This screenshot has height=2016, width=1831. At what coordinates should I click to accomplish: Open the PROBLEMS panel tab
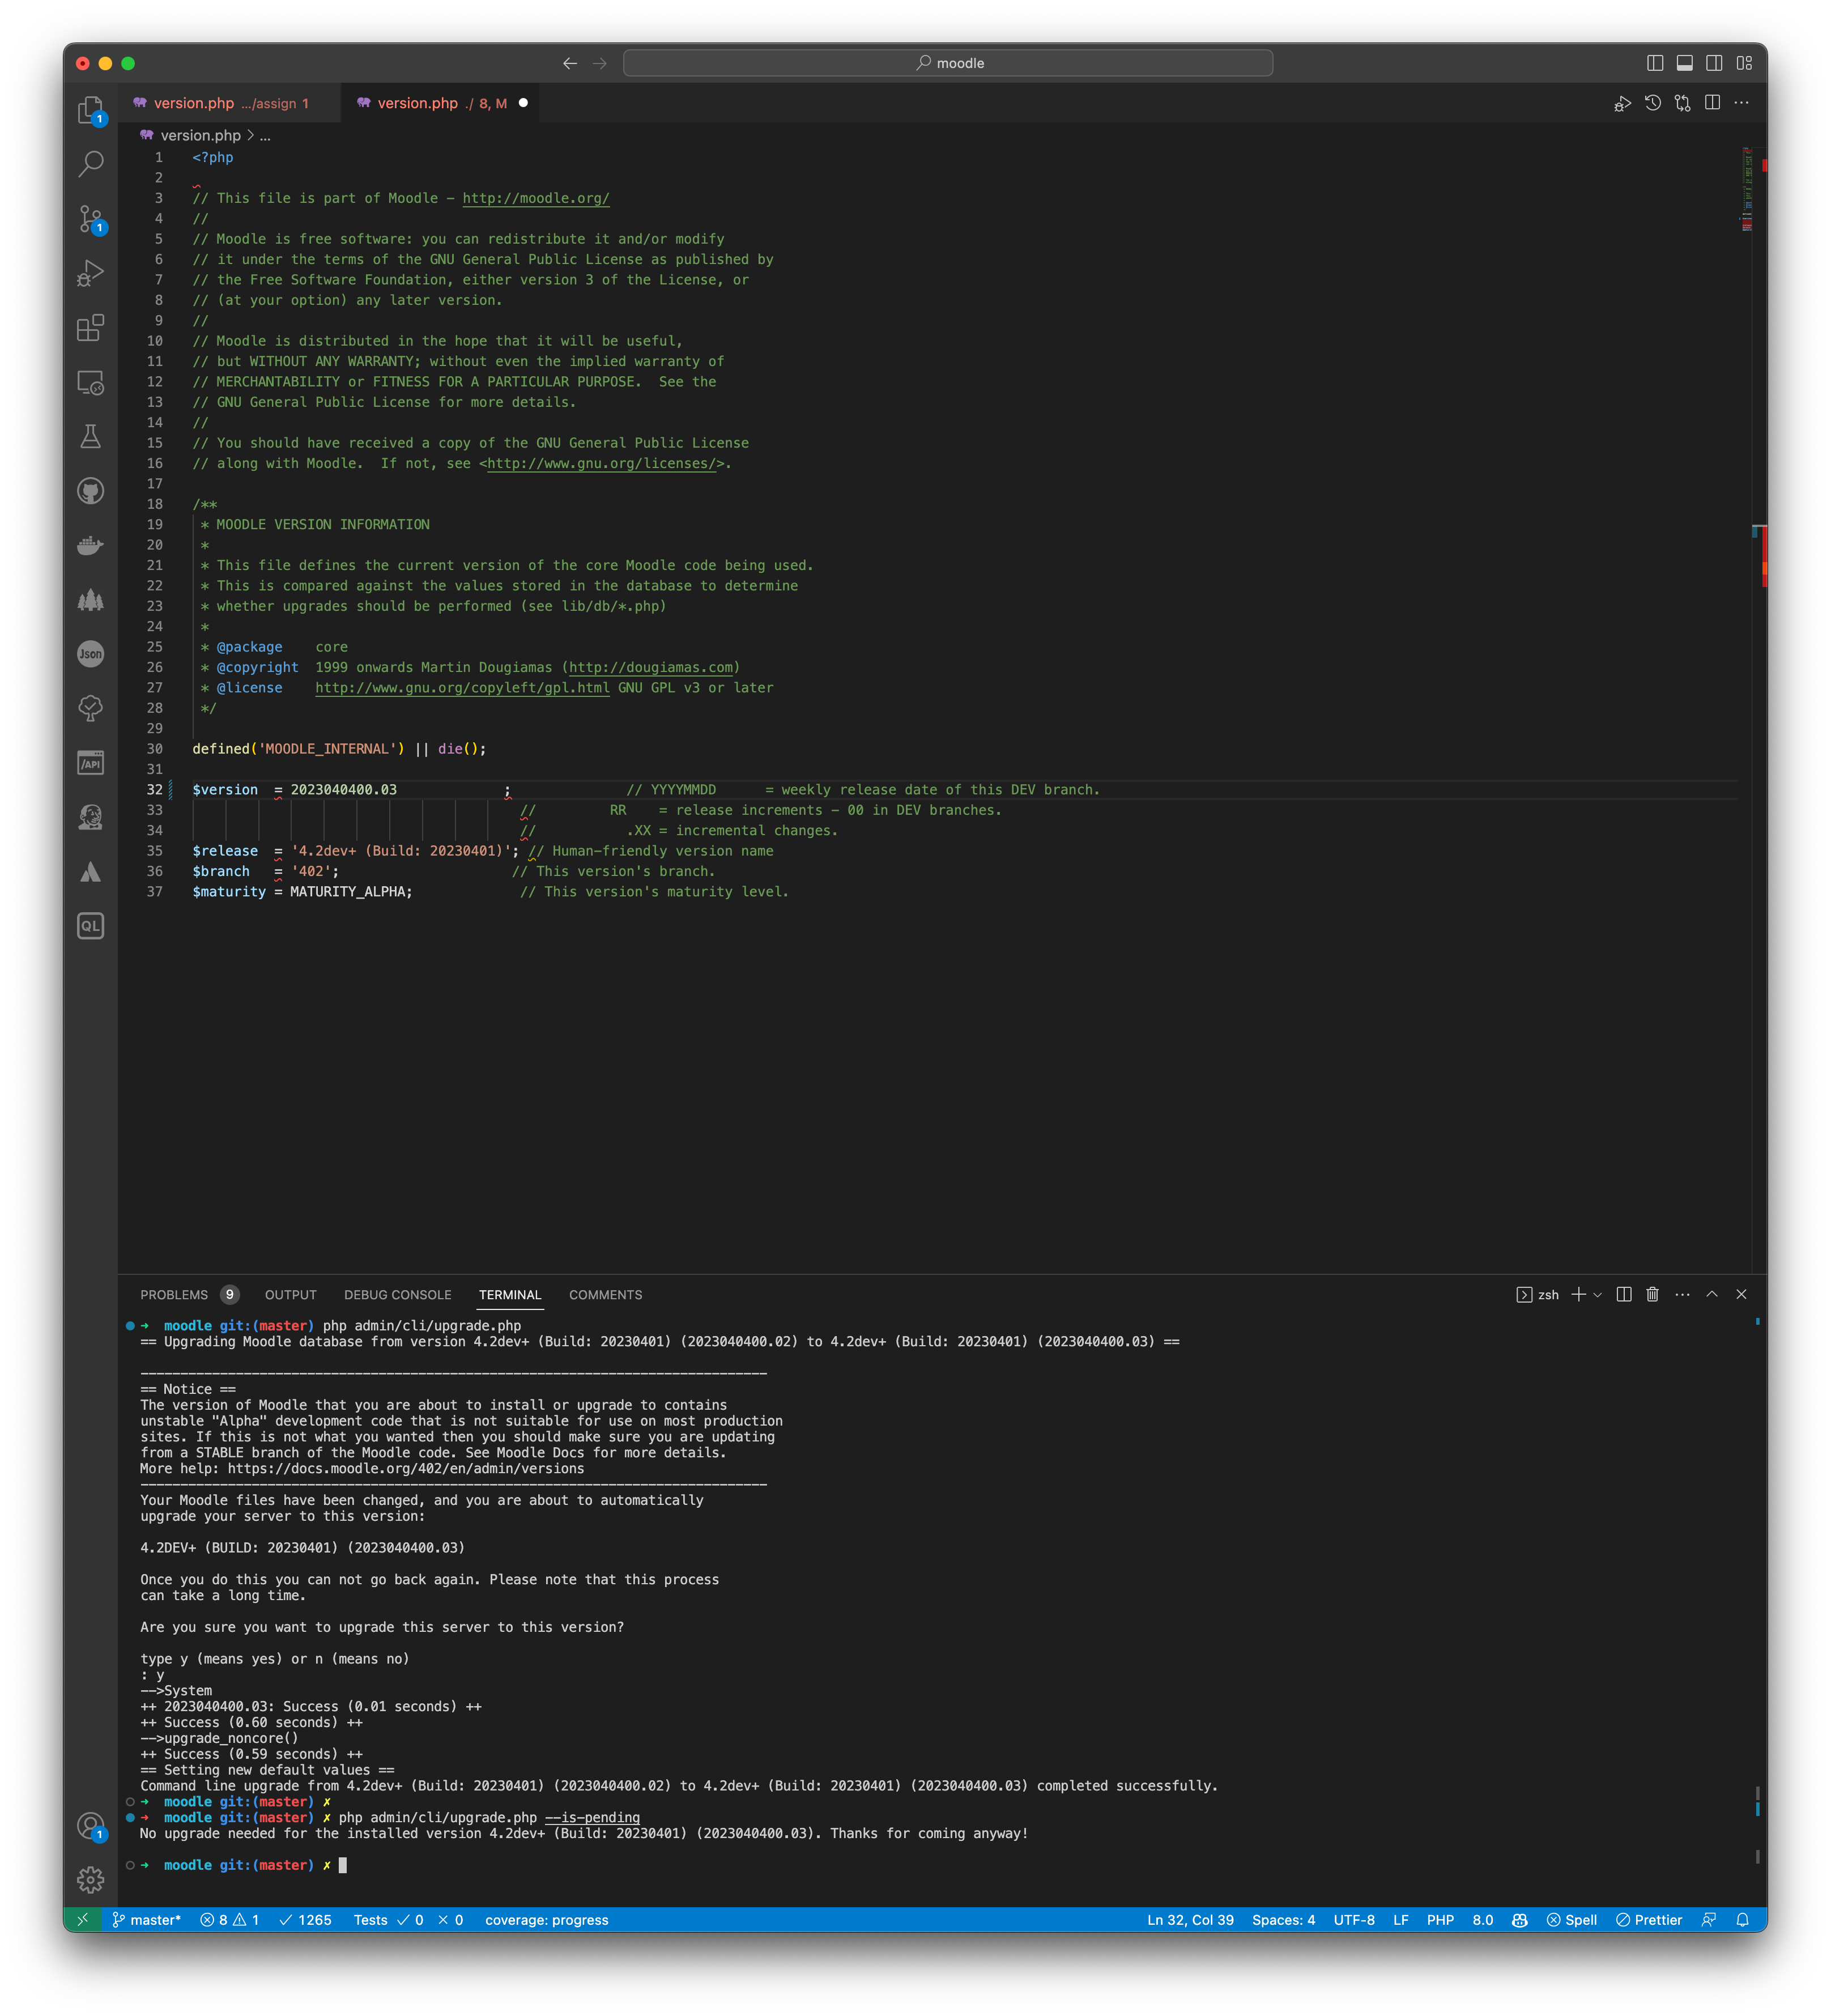coord(189,1295)
